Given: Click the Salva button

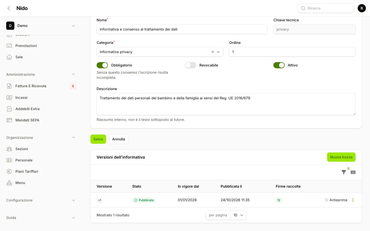Looking at the screenshot, I should (98, 139).
